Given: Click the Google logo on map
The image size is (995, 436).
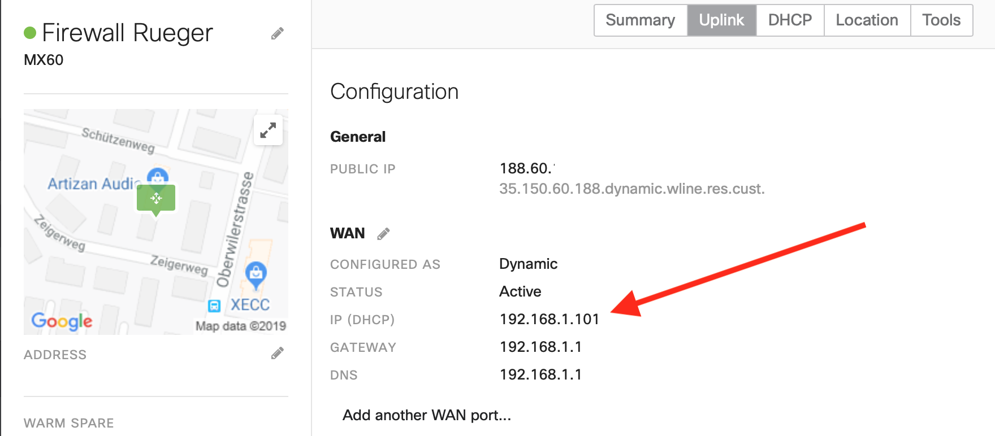Looking at the screenshot, I should [x=62, y=321].
